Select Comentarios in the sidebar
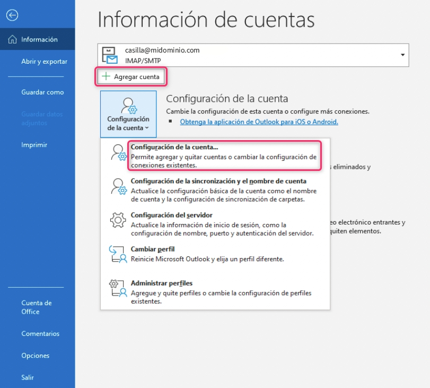 (40, 334)
